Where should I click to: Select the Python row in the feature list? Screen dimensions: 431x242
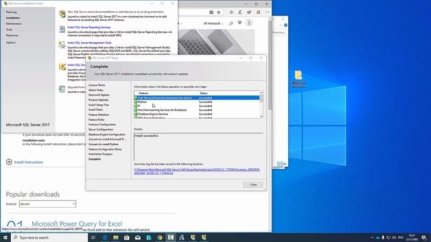[x=197, y=102]
